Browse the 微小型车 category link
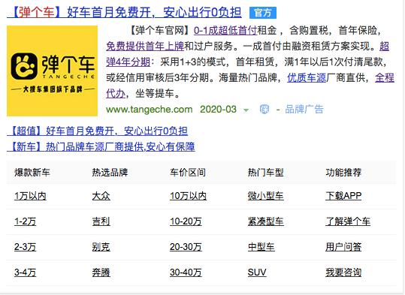The height and width of the screenshot is (295, 405). pos(266,196)
